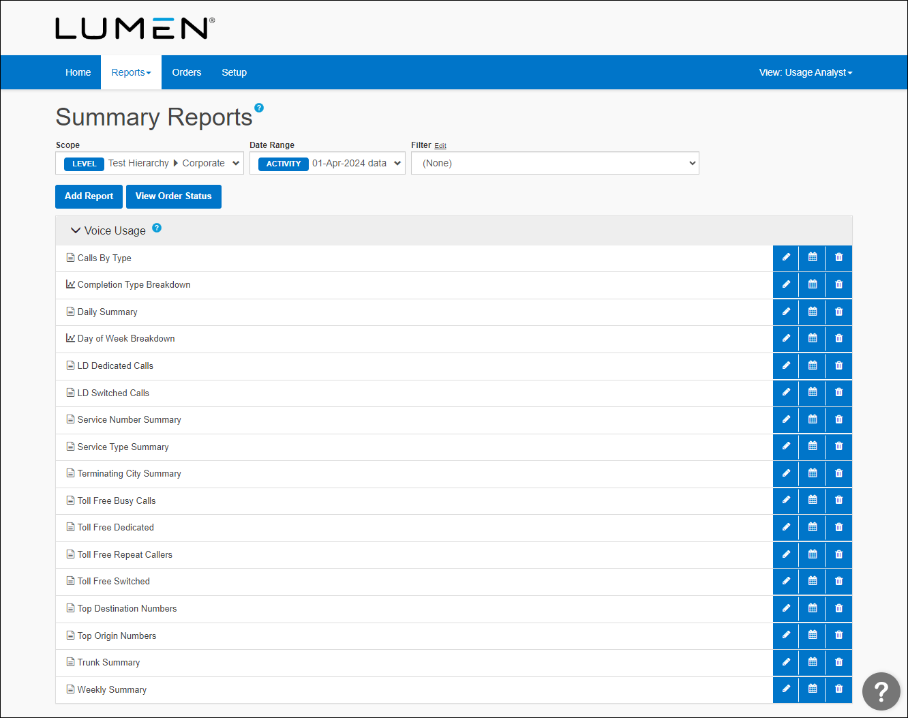Go to the Setup tab
Image resolution: width=908 pixels, height=718 pixels.
coord(234,72)
